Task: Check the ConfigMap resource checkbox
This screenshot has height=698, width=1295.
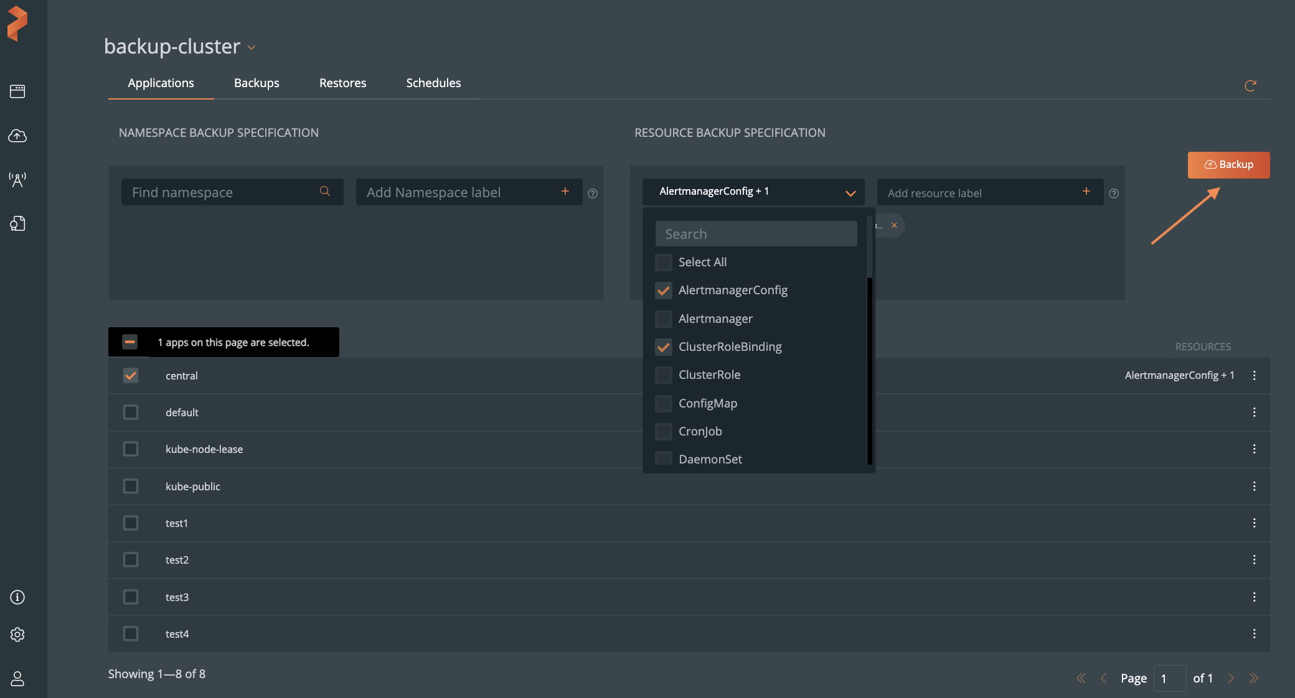Action: (664, 403)
